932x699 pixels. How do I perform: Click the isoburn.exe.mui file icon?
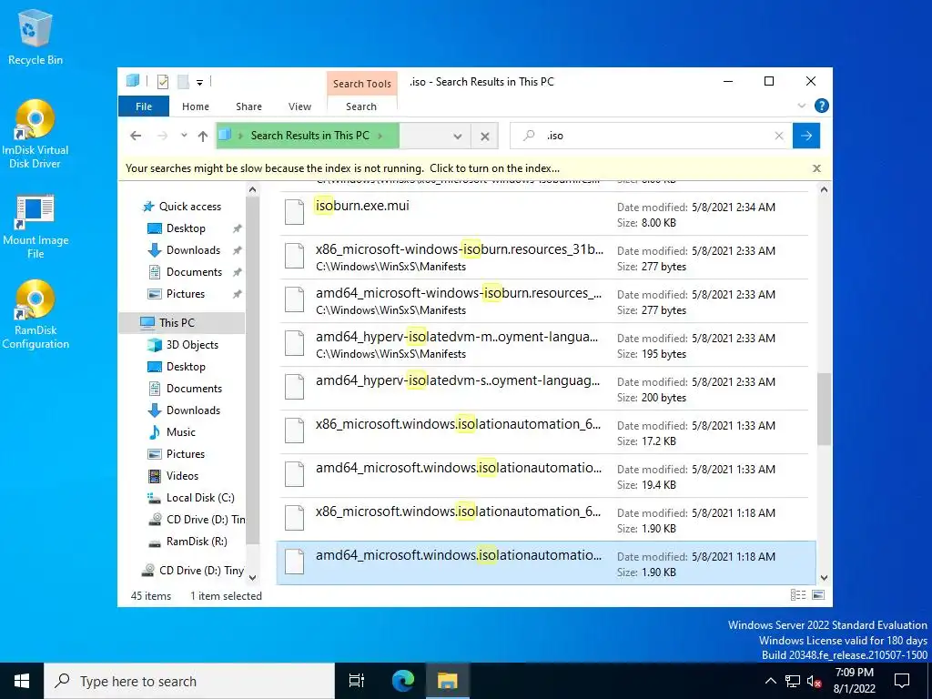coord(294,213)
